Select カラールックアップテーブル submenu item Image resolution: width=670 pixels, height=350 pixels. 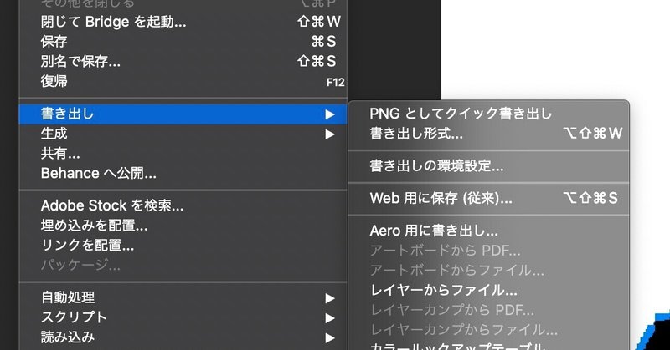coord(489,345)
